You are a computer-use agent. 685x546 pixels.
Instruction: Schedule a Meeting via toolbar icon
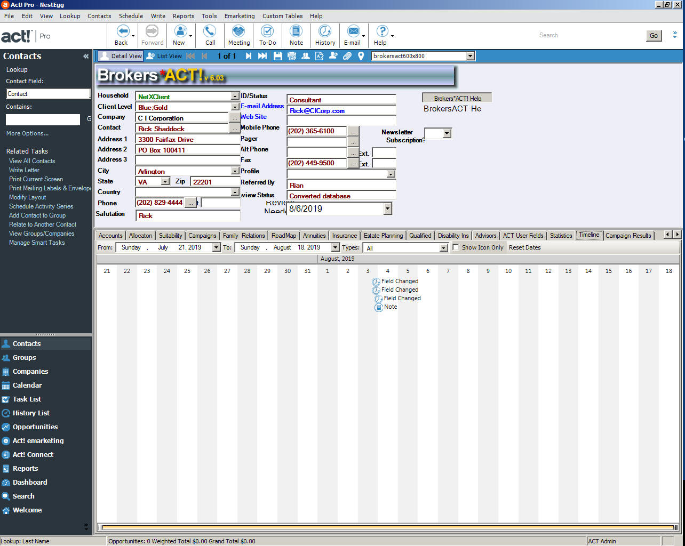238,31
